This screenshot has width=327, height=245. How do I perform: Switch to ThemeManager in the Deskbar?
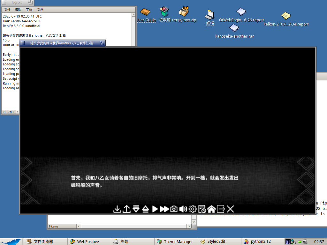point(176,242)
